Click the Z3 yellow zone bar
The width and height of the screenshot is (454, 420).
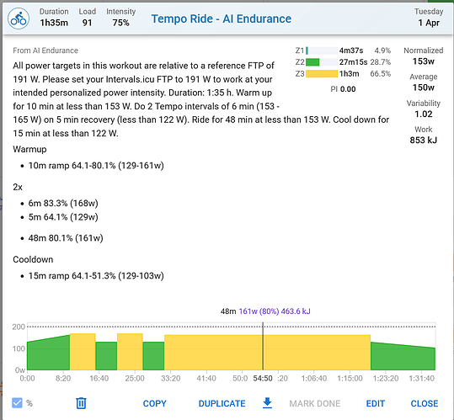pyautogui.click(x=322, y=74)
